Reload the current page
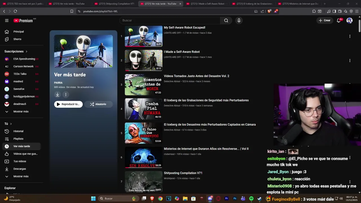This screenshot has width=361, height=203. pyautogui.click(x=15, y=11)
